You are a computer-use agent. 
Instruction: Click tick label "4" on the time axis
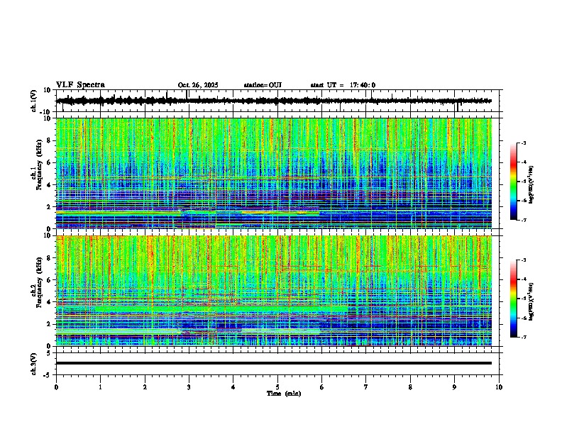pos(233,387)
